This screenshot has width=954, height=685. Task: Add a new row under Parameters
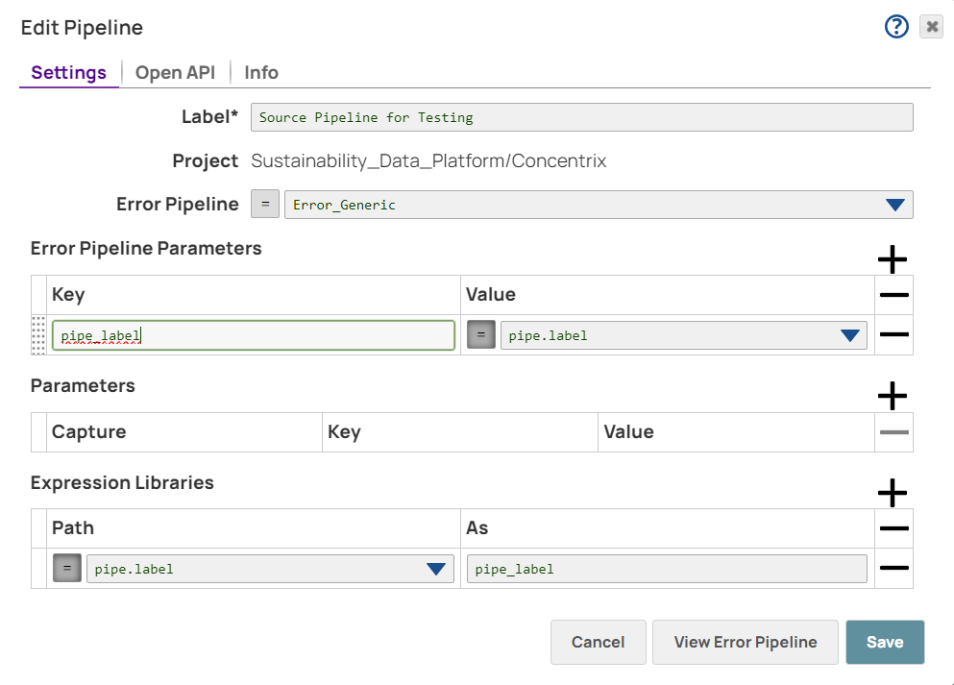(x=892, y=395)
